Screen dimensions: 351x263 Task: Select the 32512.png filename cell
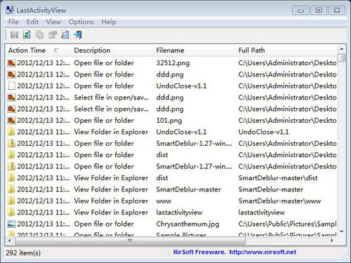pyautogui.click(x=173, y=63)
